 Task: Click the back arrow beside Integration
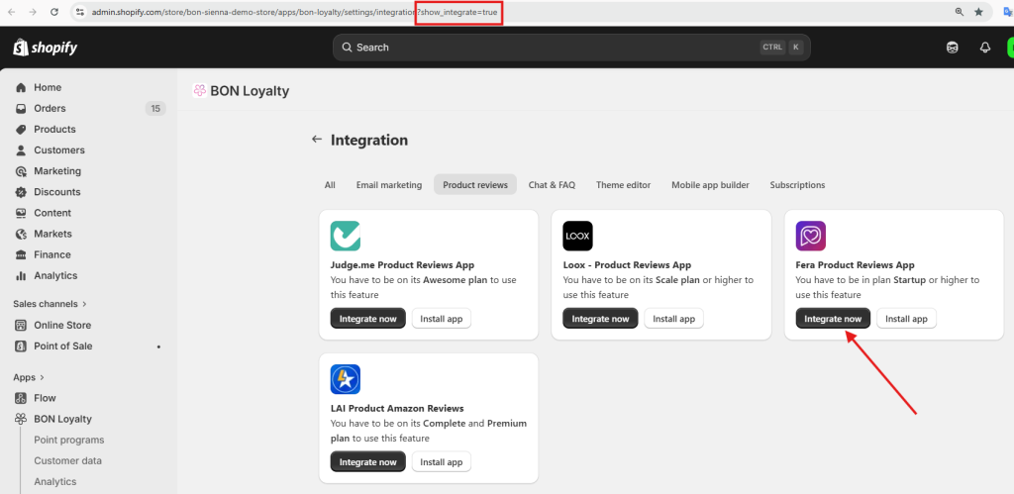(317, 140)
